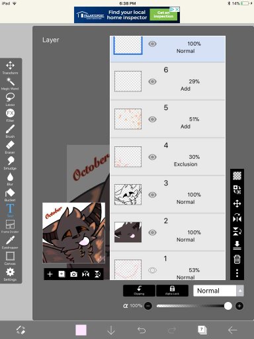Open the FX Filter tool
The image size is (254, 339).
click(x=10, y=115)
